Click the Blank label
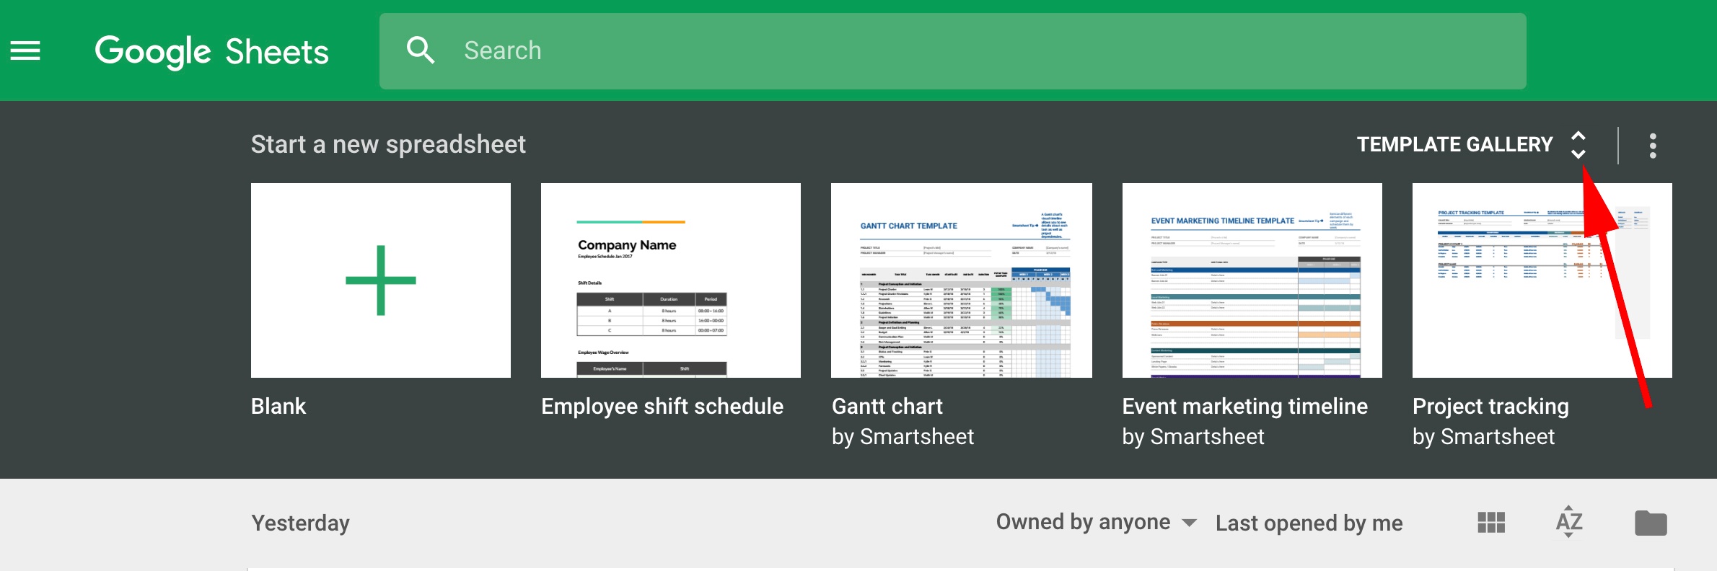The width and height of the screenshot is (1717, 571). click(x=278, y=407)
